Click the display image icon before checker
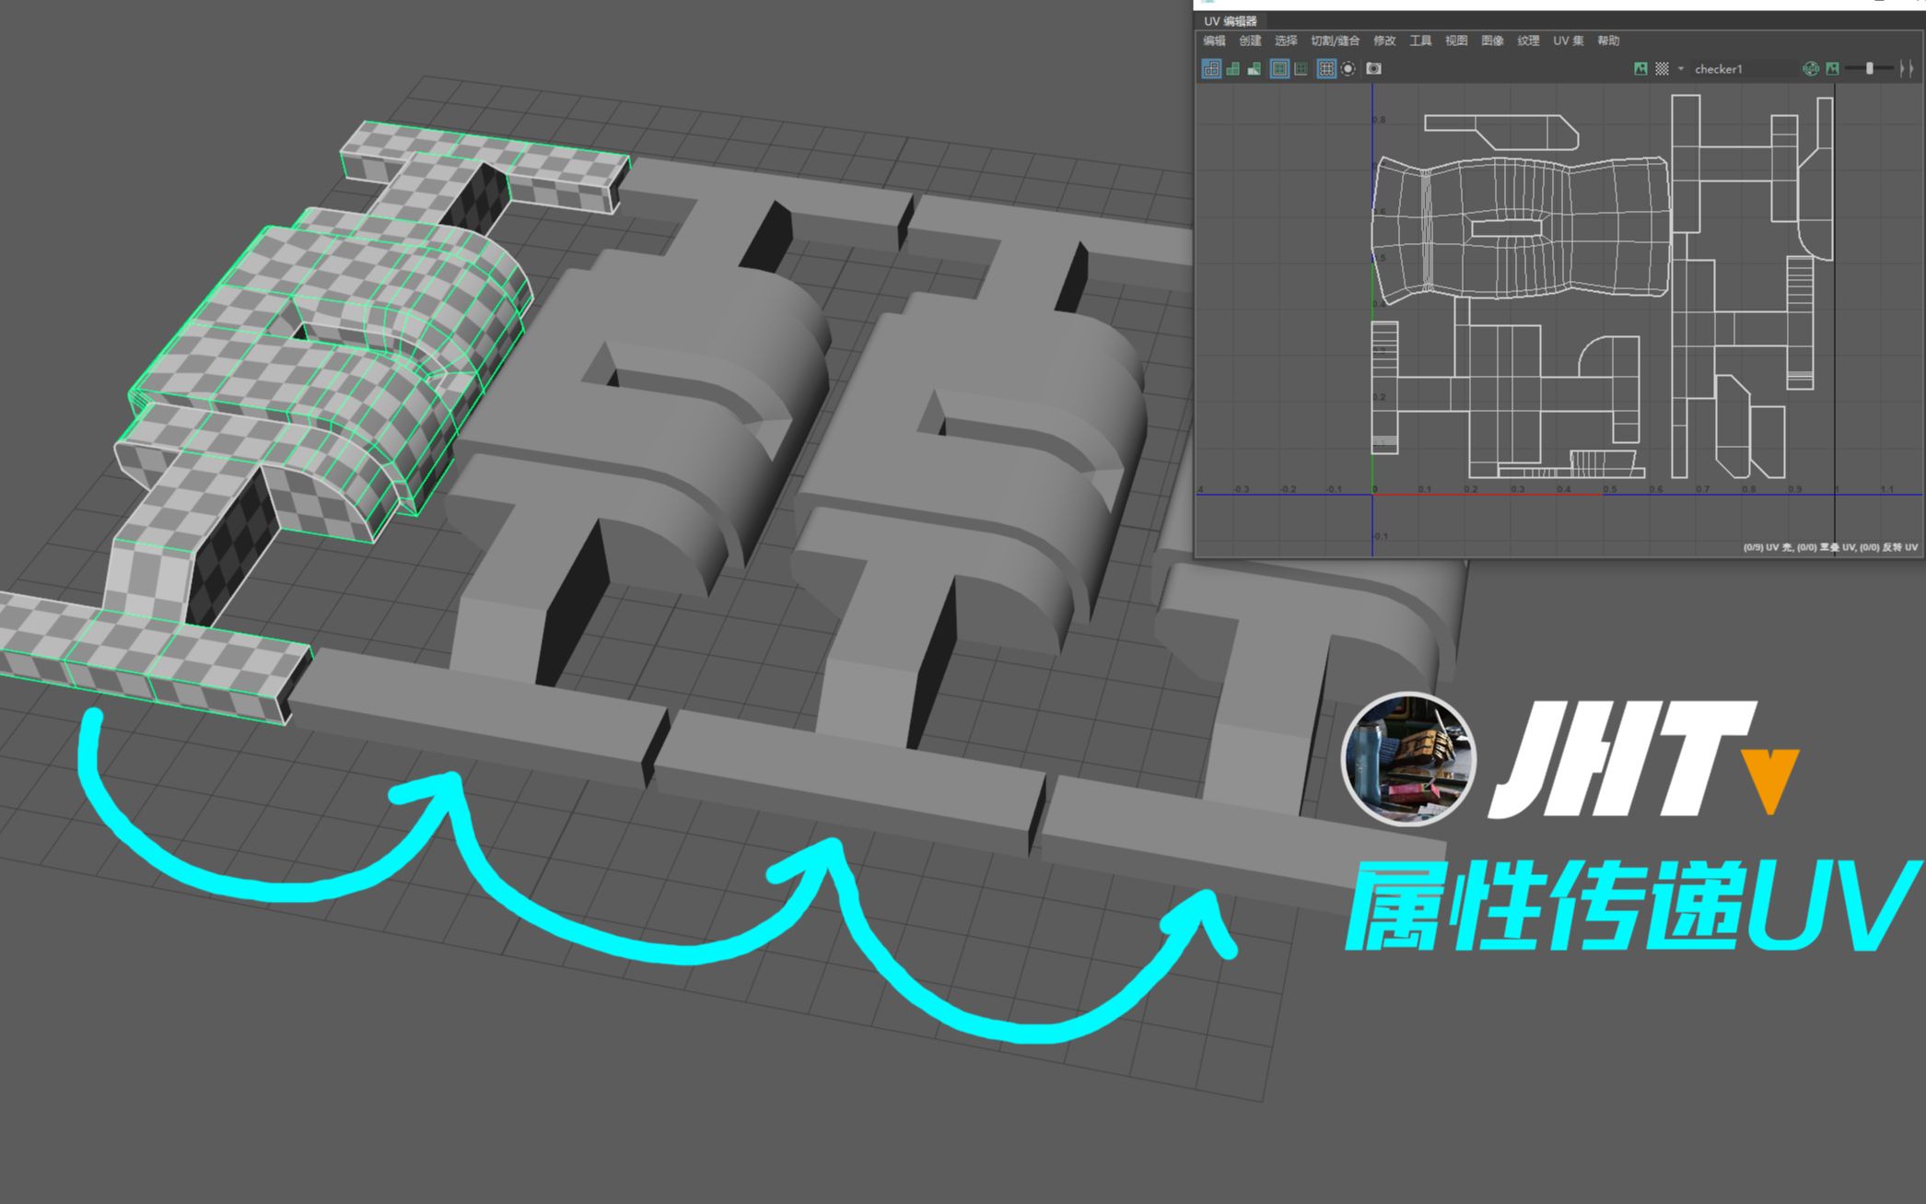Image resolution: width=1926 pixels, height=1204 pixels. coord(1640,69)
